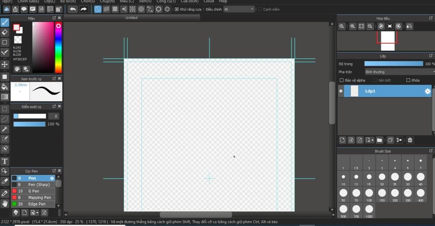This screenshot has height=226, width=435.
Task: Expand the add-layer dropdown arrow in layer panel
Action: 373,140
